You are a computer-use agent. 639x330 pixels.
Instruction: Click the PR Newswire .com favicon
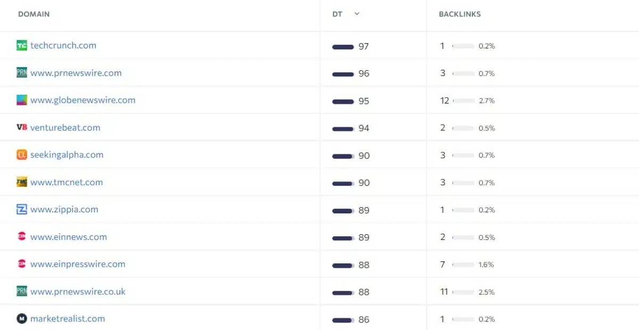22,73
